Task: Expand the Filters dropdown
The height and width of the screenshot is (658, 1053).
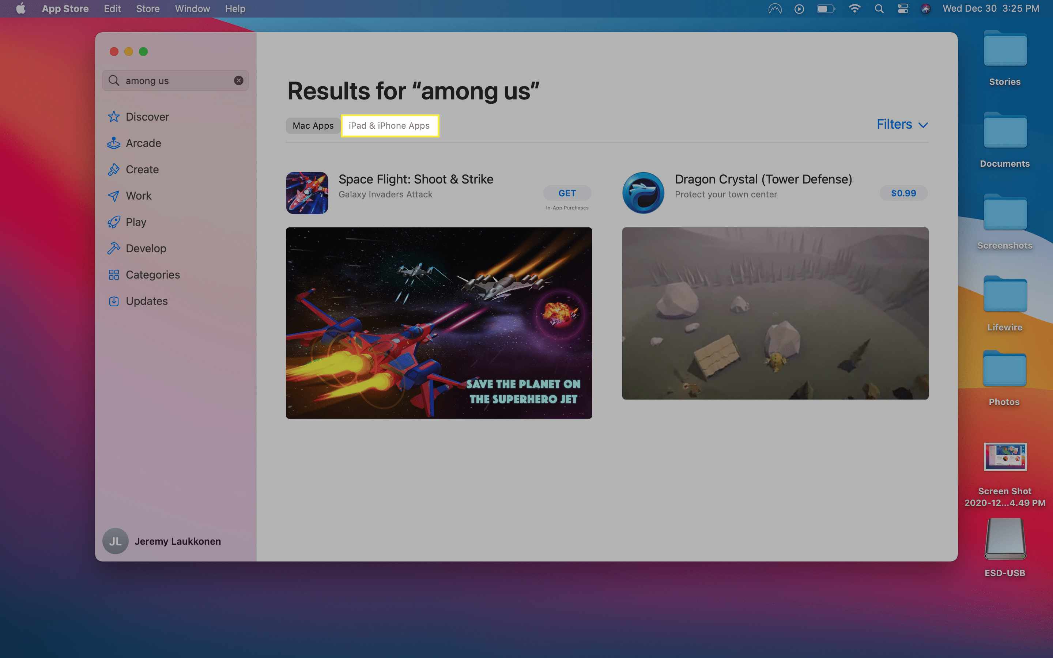Action: [x=902, y=124]
